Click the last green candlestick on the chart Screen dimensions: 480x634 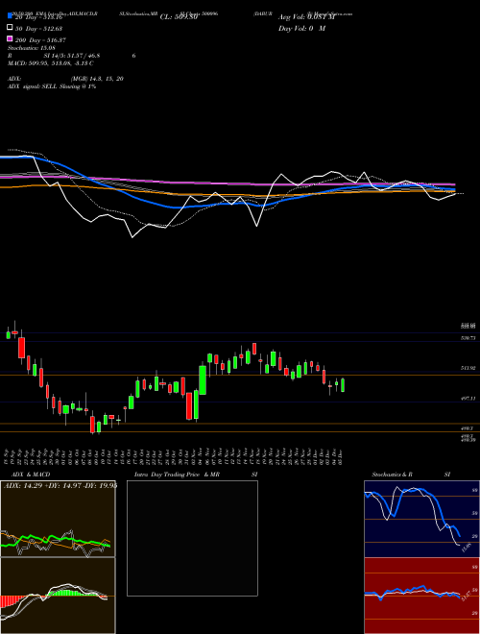[343, 385]
